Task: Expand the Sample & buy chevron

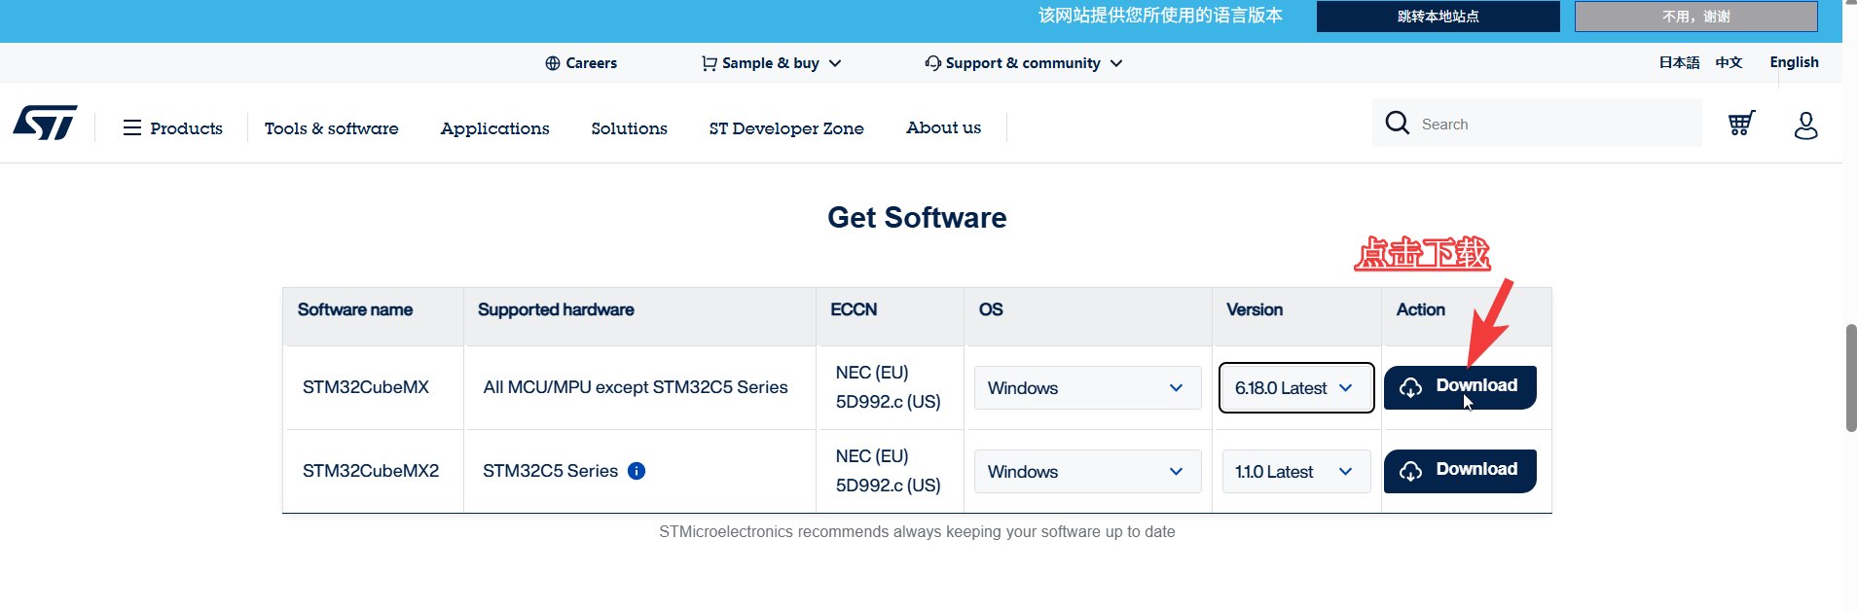Action: 835,63
